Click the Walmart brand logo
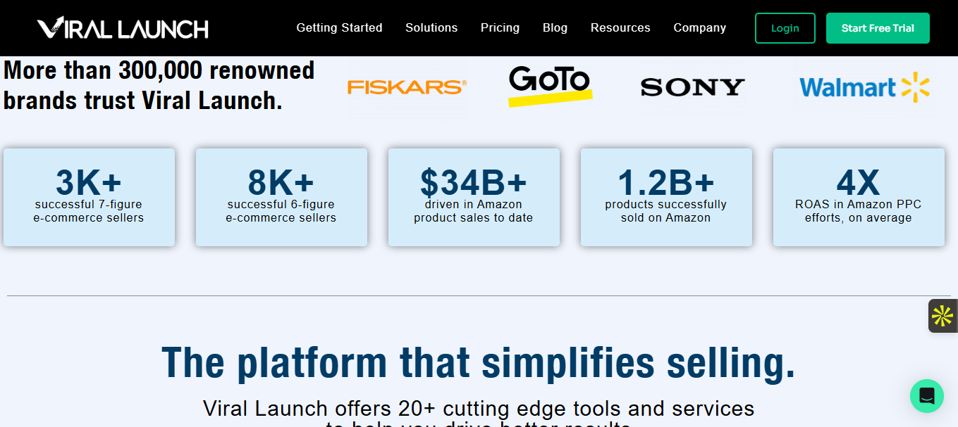This screenshot has width=958, height=427. coord(864,87)
